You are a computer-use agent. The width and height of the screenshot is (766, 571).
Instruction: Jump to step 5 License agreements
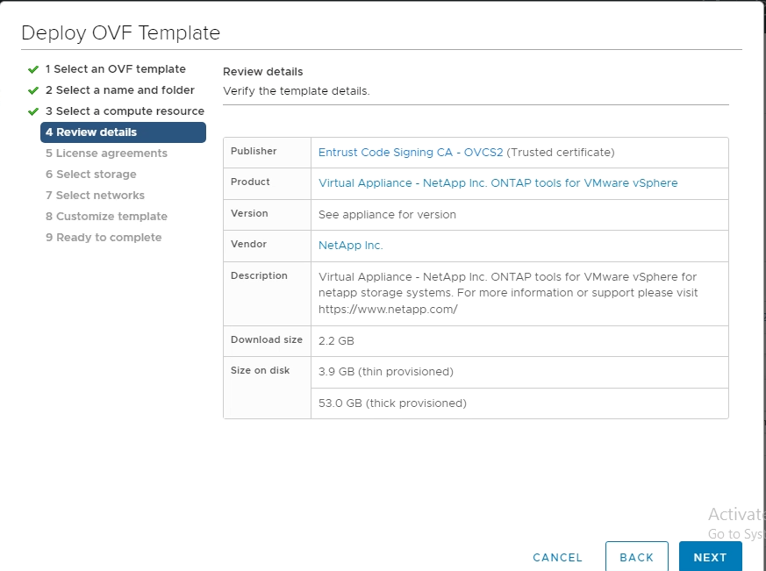pos(106,153)
